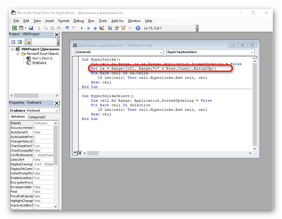Click the blue Help question mark icon
The width and height of the screenshot is (282, 219).
tap(138, 28)
